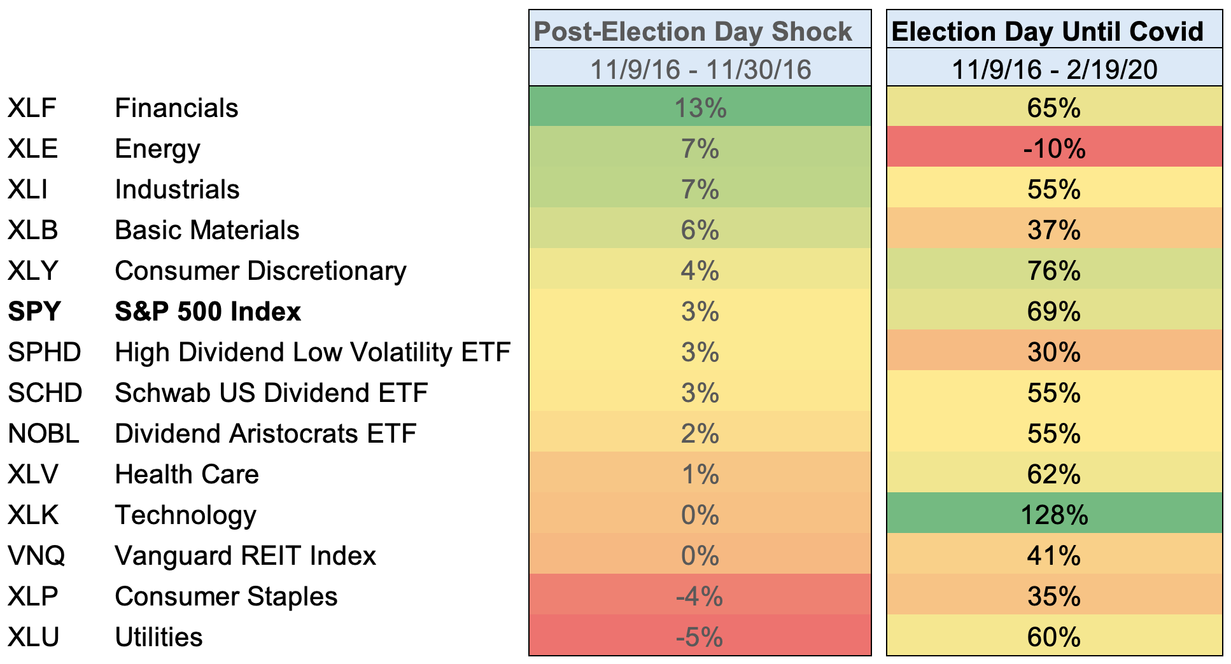Select the S&P 500 Index row label
1231x664 pixels.
click(x=208, y=312)
